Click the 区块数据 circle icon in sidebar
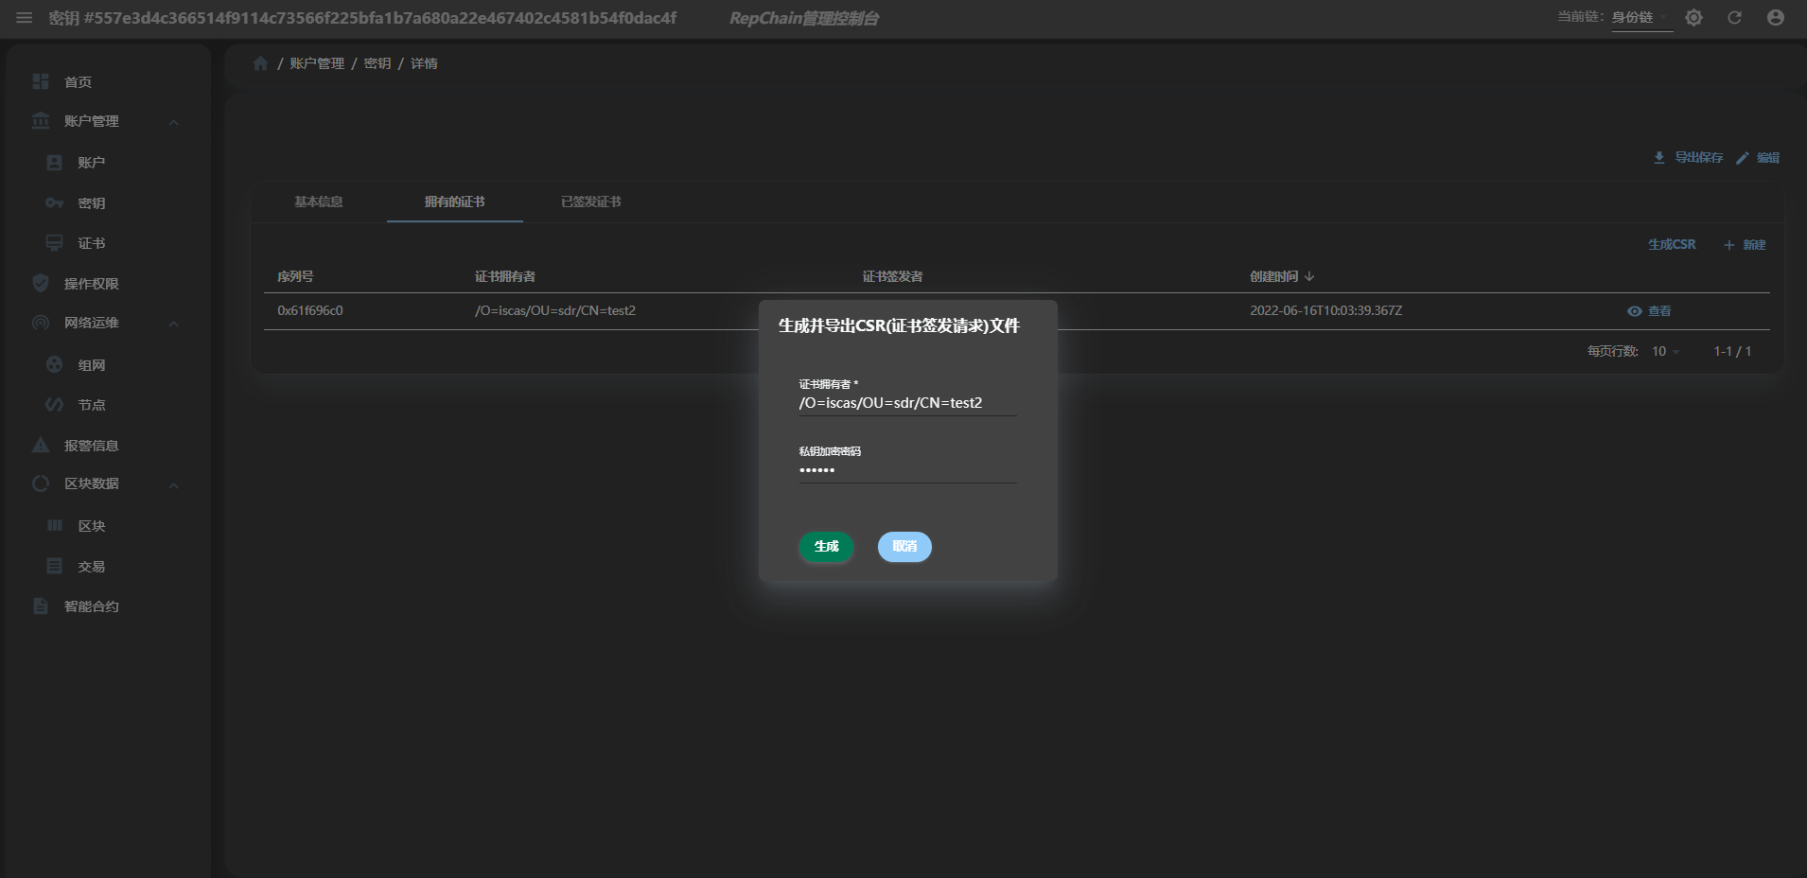Viewport: 1807px width, 878px height. [x=41, y=483]
